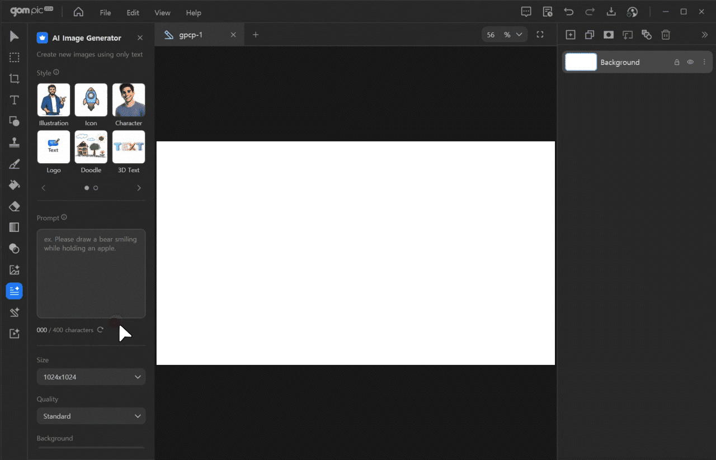
Task: Open the overlapping circles color tool
Action: point(14,249)
